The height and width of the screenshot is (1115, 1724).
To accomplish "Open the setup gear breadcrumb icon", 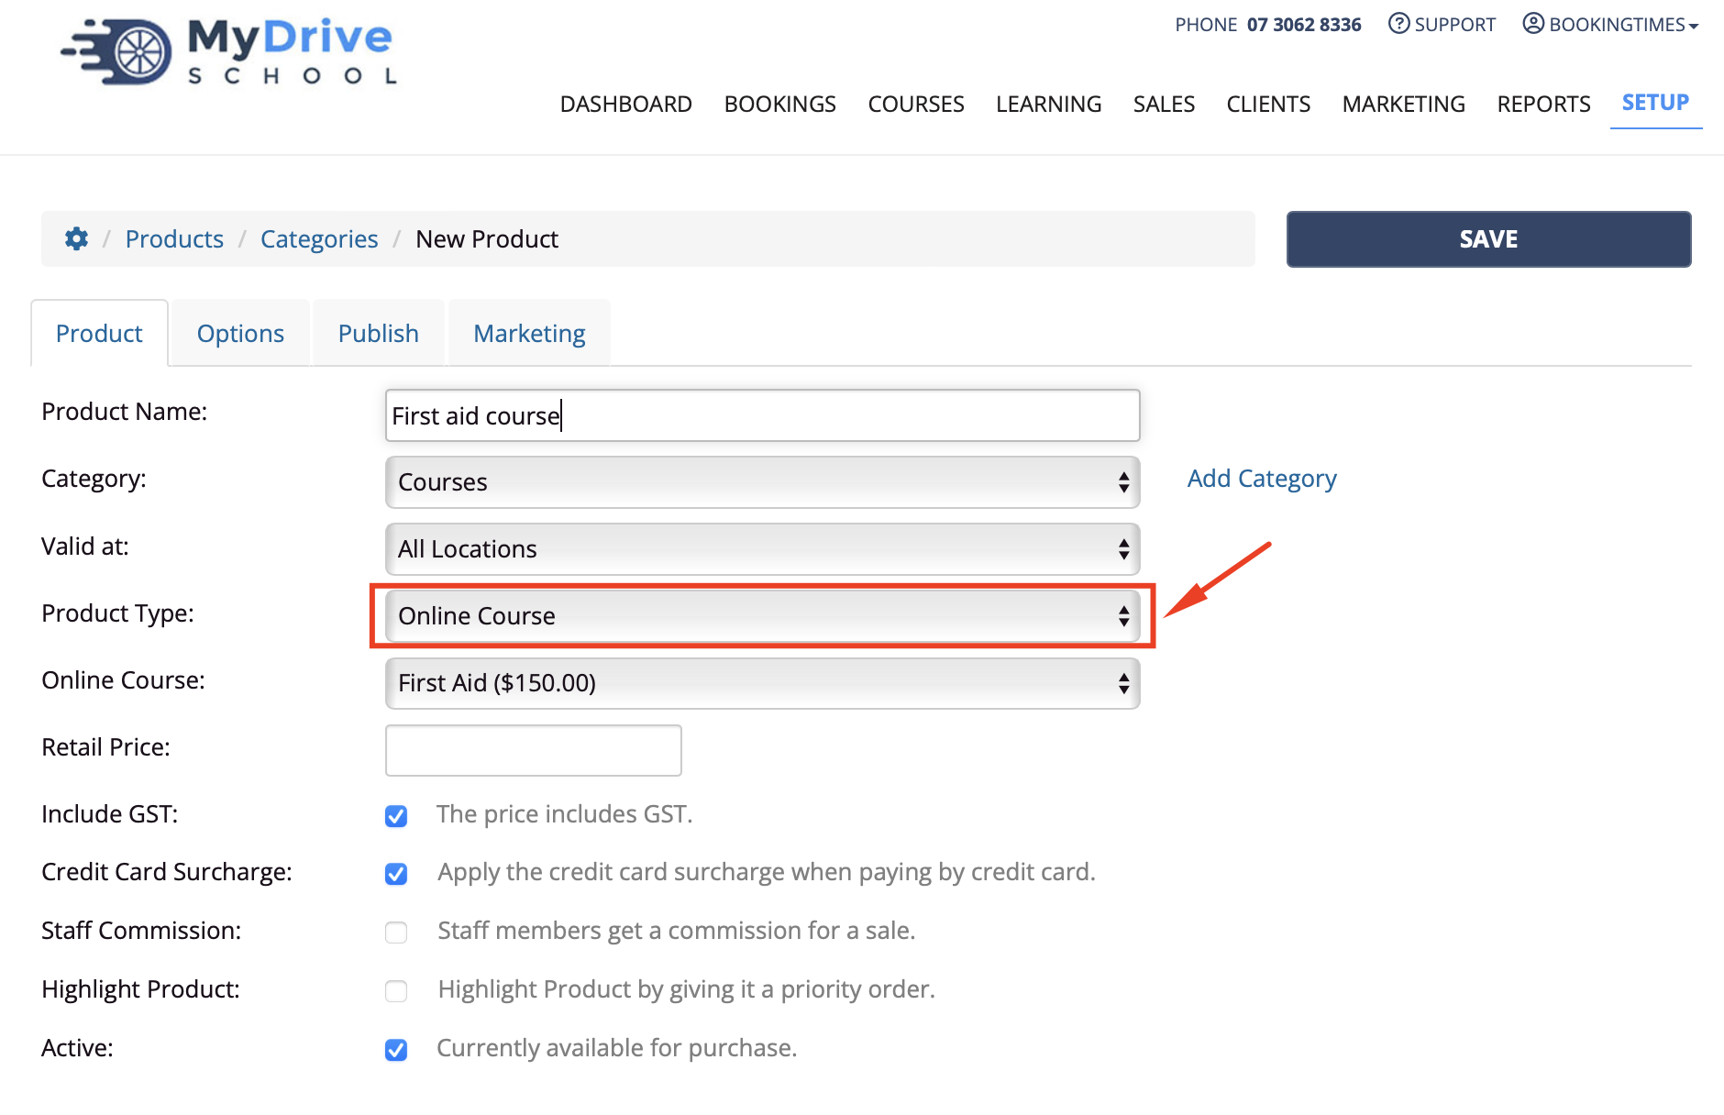I will click(x=76, y=239).
